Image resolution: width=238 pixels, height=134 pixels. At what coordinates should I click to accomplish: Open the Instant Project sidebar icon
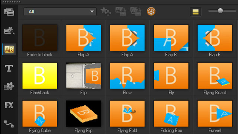(x=9, y=31)
